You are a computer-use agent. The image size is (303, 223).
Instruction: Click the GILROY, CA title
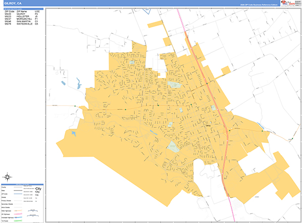pyautogui.click(x=12, y=3)
